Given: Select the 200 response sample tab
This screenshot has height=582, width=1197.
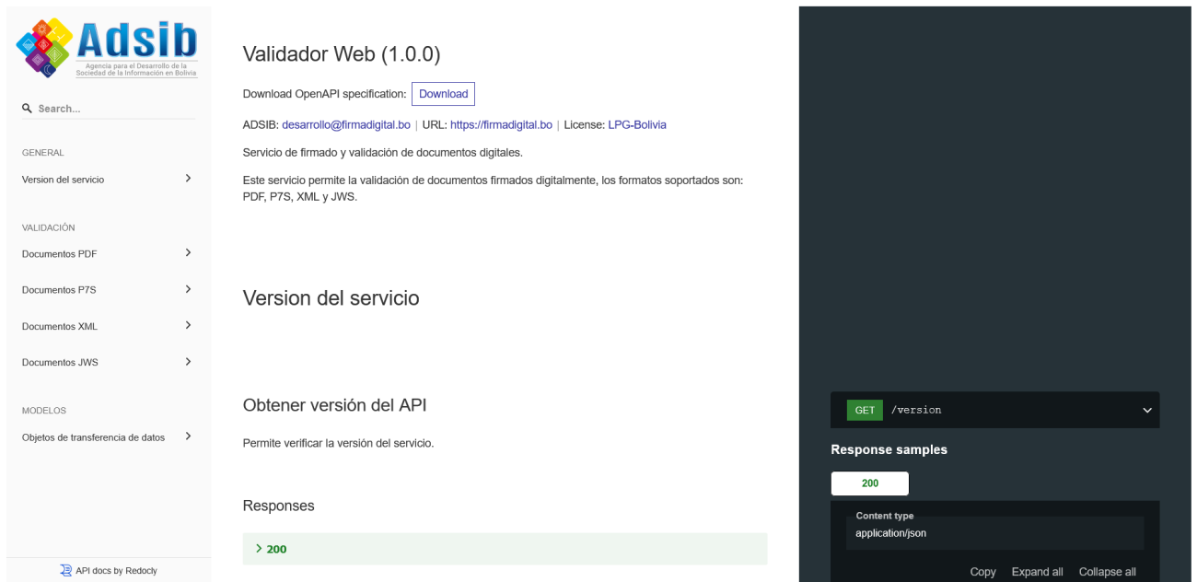Looking at the screenshot, I should point(869,483).
